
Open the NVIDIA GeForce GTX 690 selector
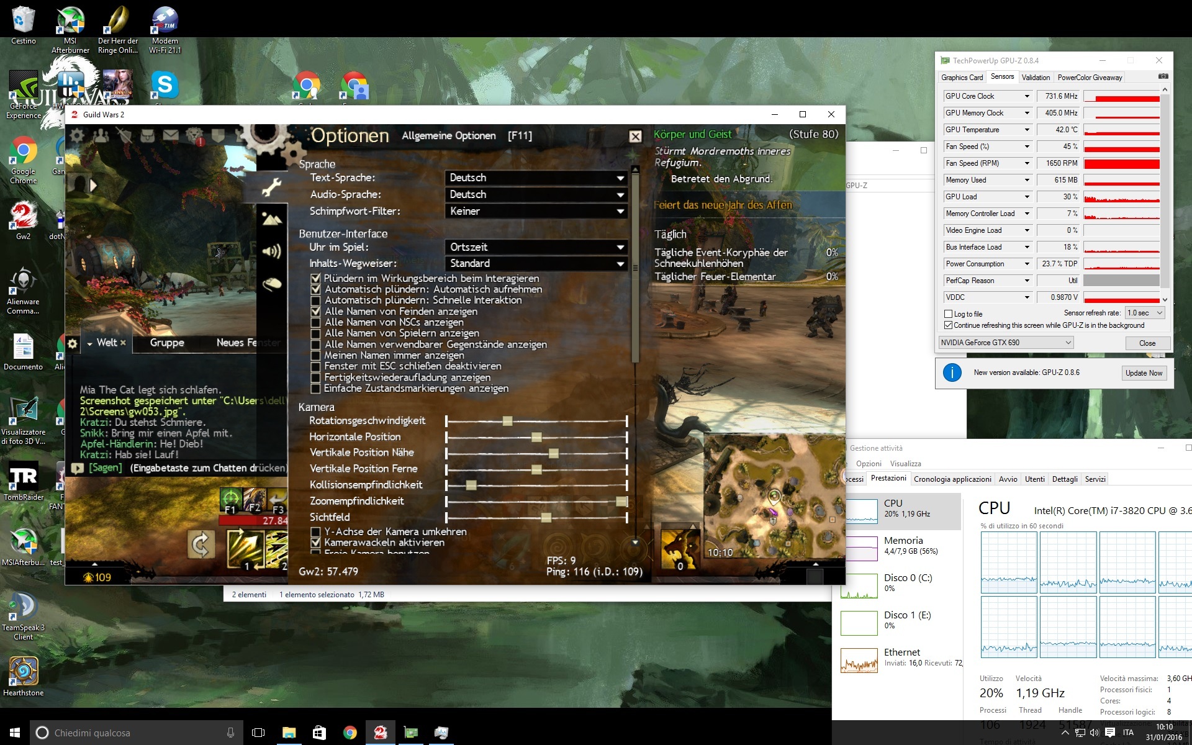click(1006, 343)
